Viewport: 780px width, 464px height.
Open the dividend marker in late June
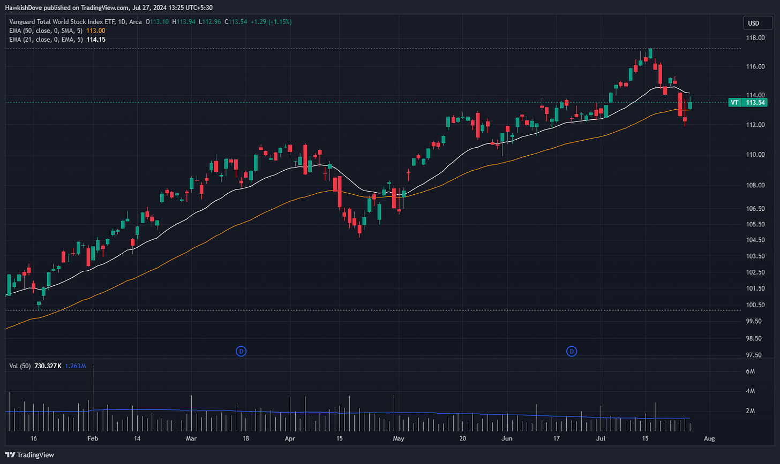pyautogui.click(x=572, y=351)
